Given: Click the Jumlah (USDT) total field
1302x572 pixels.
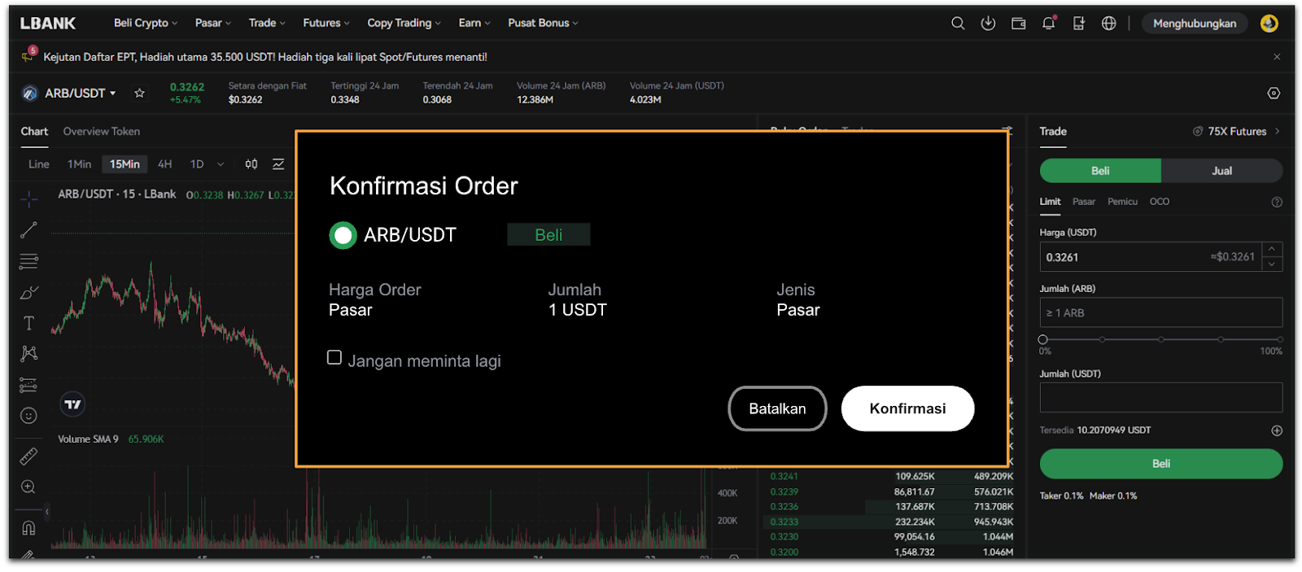Looking at the screenshot, I should 1161,398.
